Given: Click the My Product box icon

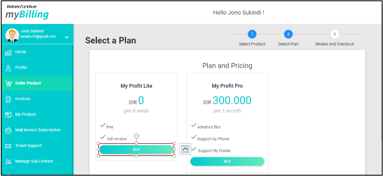Looking at the screenshot, I should click(8, 115).
